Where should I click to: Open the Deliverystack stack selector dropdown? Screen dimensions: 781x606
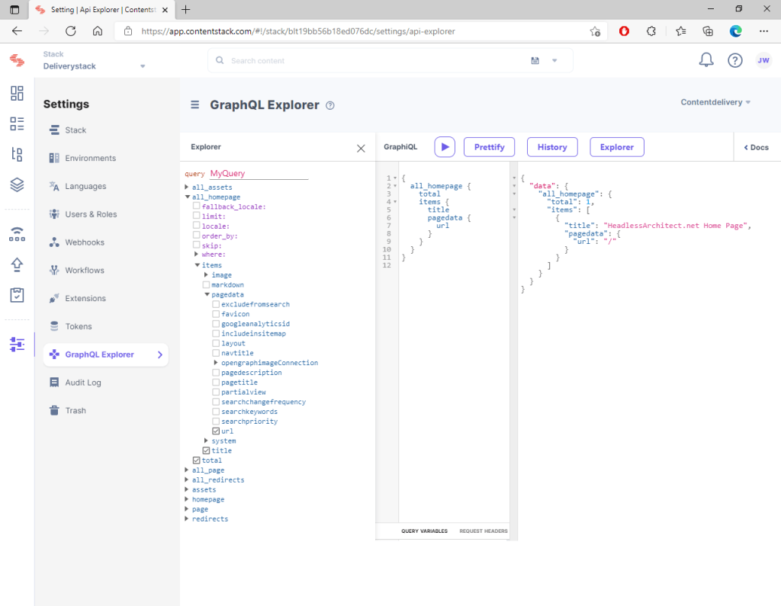click(x=142, y=66)
